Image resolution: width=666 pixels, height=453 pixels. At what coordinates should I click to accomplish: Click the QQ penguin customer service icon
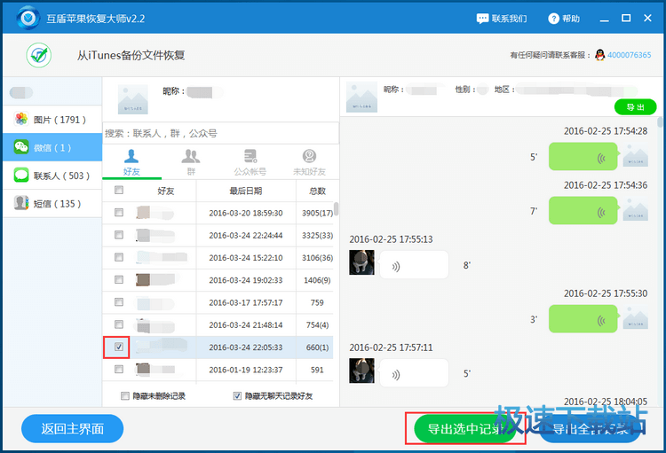pyautogui.click(x=599, y=55)
